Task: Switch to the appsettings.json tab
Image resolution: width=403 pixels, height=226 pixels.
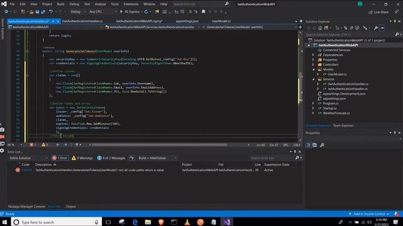Action: click(188, 21)
